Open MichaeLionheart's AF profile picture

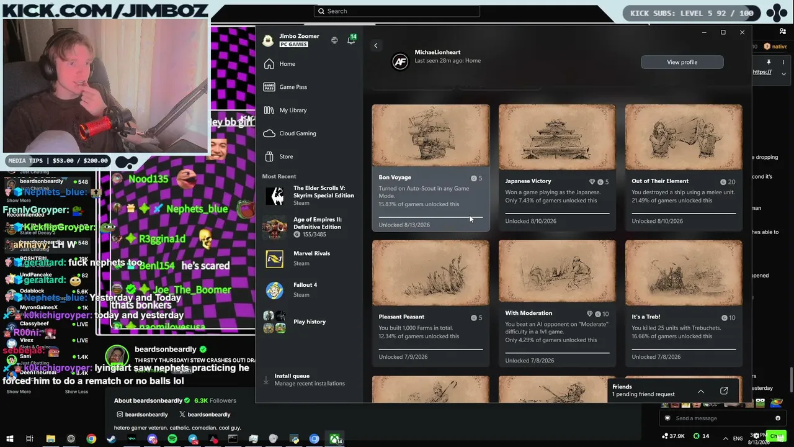(400, 61)
